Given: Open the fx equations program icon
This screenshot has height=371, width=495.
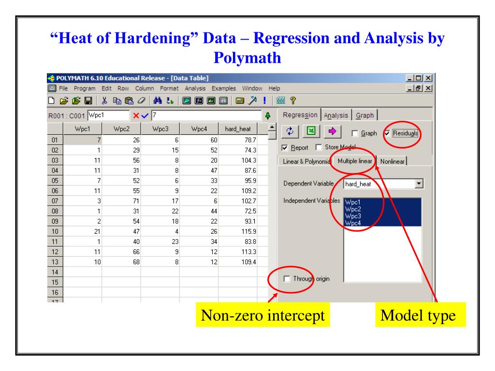Looking at the screenshot, I should (x=199, y=100).
